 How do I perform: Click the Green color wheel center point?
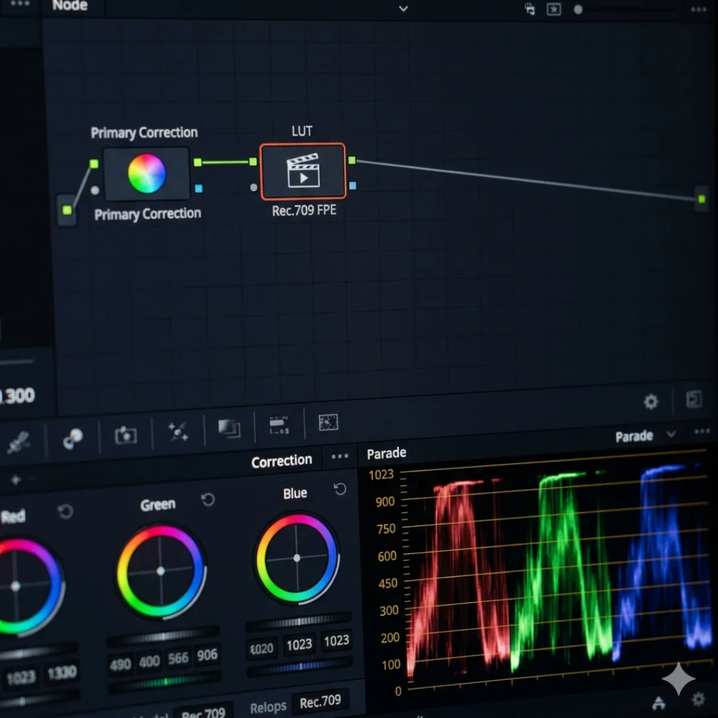tap(161, 571)
